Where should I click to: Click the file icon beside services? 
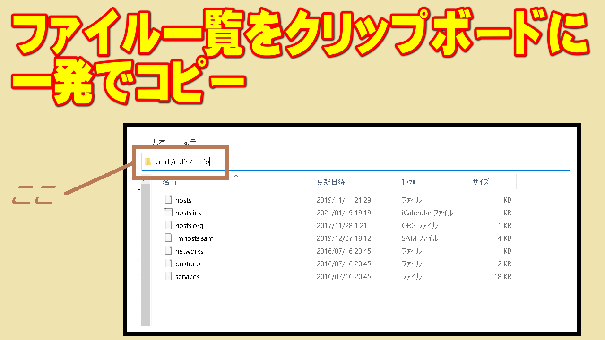[169, 276]
